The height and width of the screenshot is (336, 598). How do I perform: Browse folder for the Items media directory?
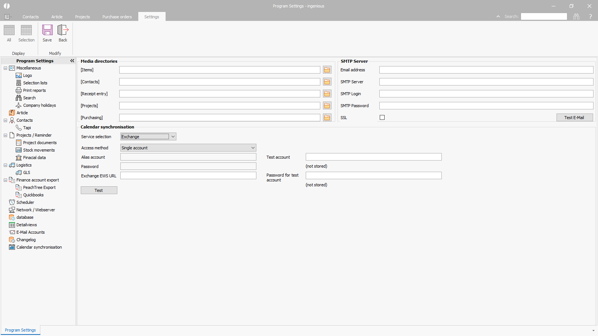click(327, 70)
